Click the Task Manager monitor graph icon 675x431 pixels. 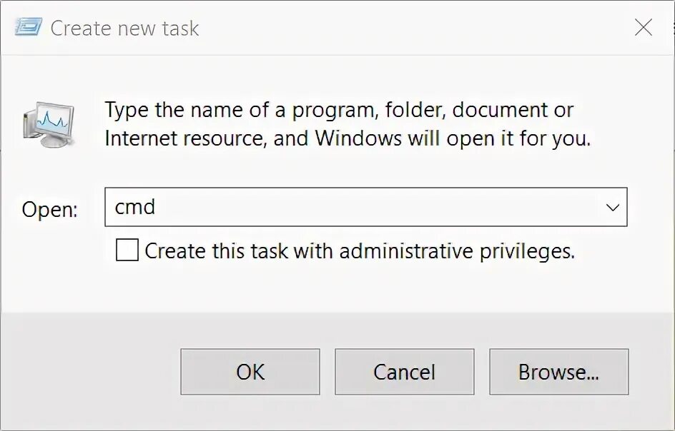(x=49, y=123)
